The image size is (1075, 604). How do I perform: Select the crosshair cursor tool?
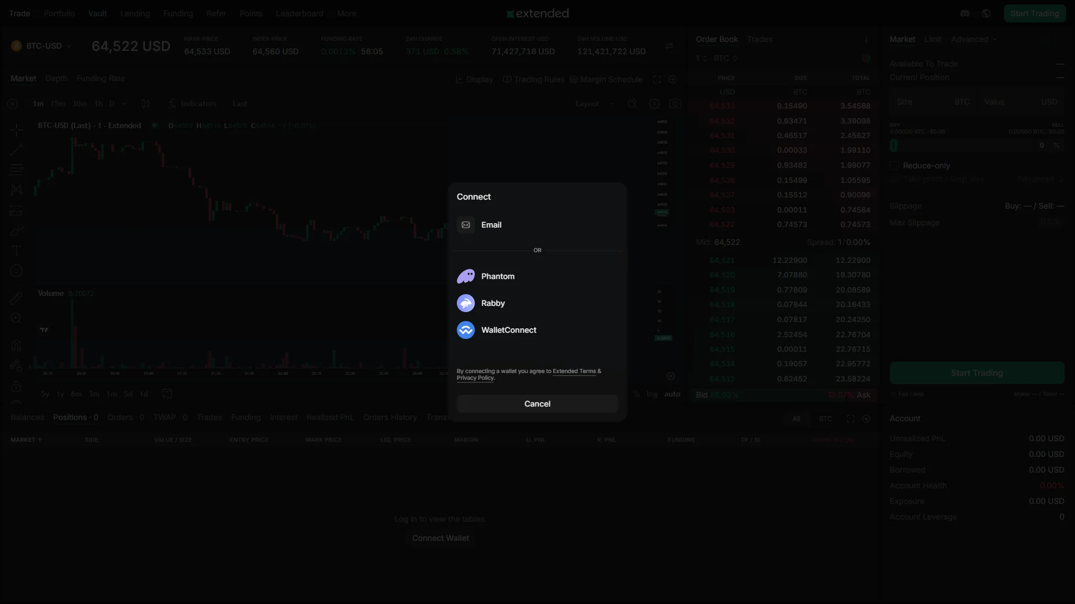point(16,130)
